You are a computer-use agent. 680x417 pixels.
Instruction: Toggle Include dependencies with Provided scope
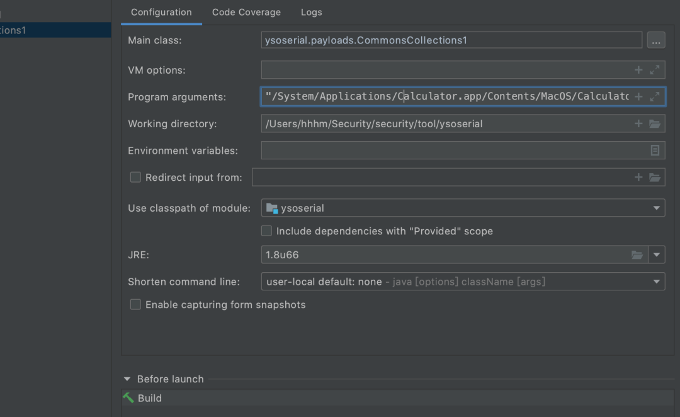266,231
